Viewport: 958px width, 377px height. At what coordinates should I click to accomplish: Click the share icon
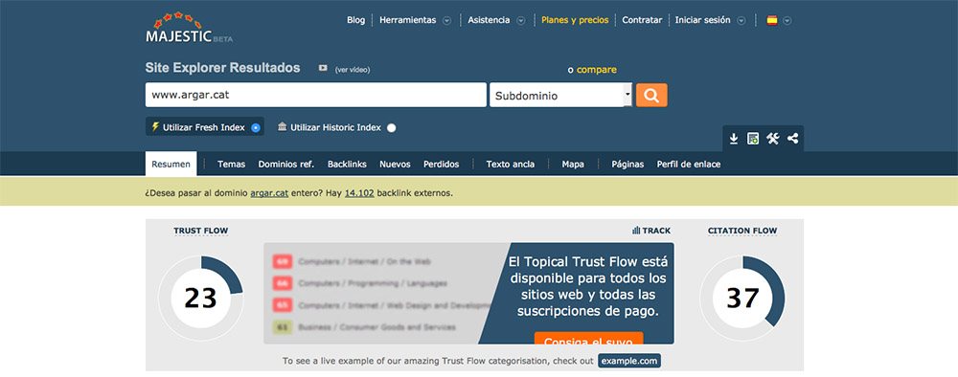point(793,139)
